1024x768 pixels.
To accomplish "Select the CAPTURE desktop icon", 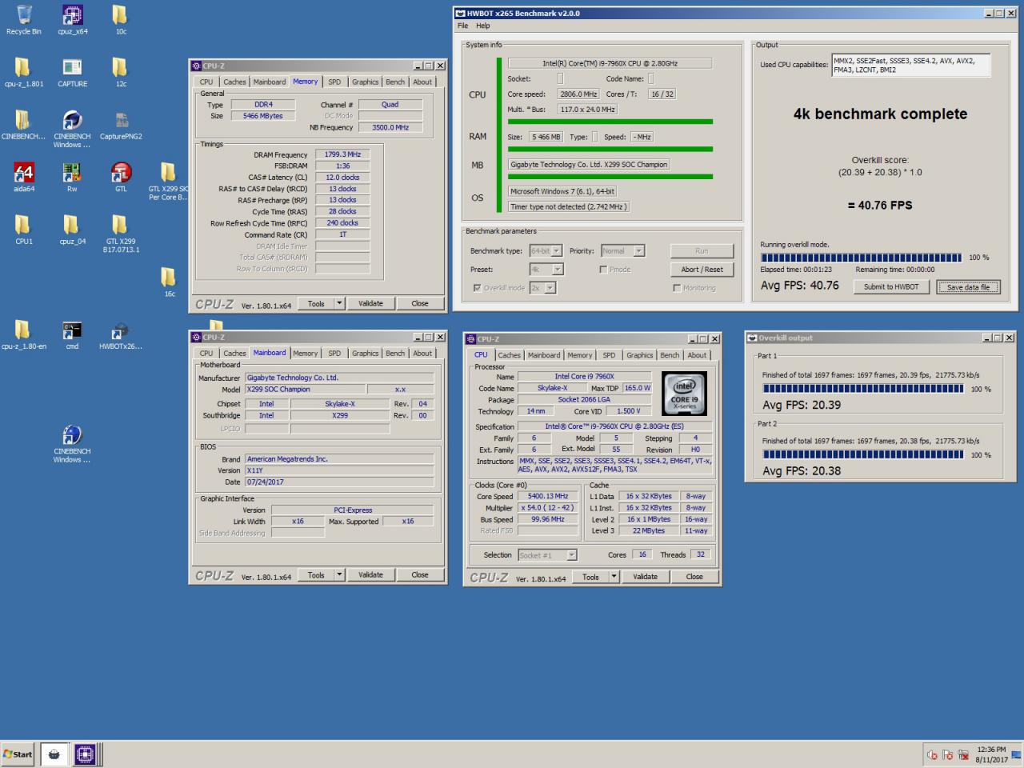I will (72, 72).
